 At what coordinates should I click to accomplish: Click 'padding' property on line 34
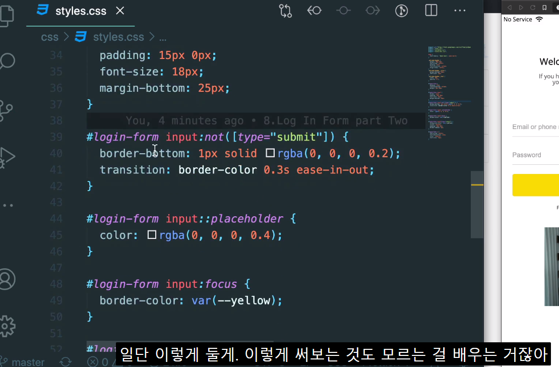click(x=122, y=55)
